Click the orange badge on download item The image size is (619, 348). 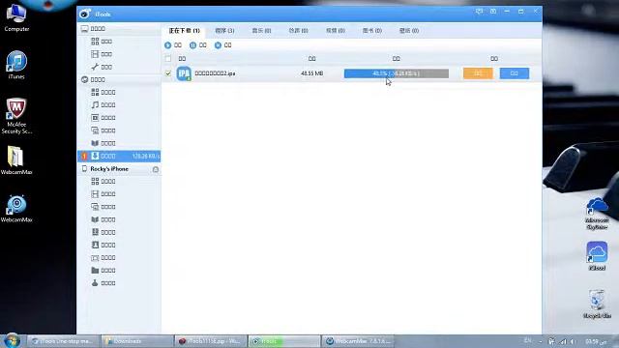tap(84, 157)
